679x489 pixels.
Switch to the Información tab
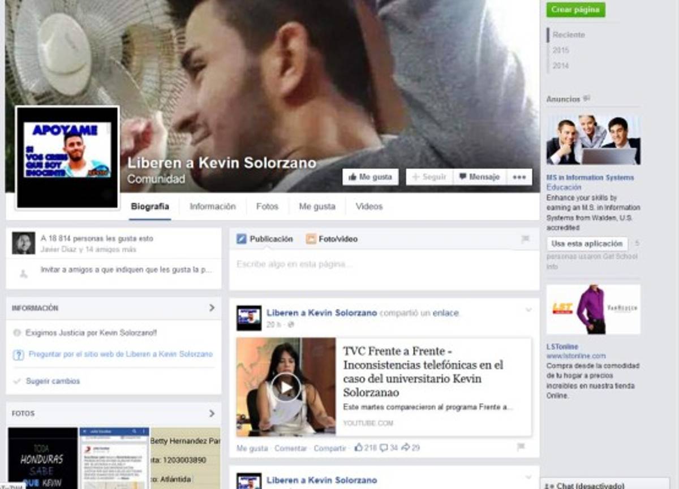[212, 207]
